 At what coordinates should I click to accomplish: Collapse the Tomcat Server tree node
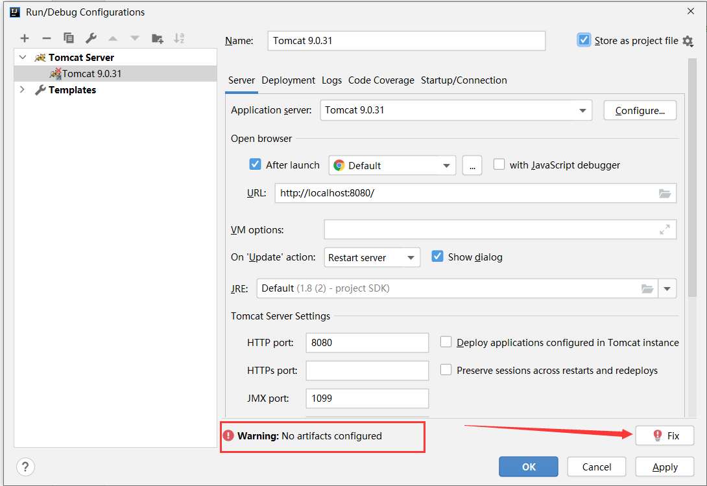click(23, 58)
